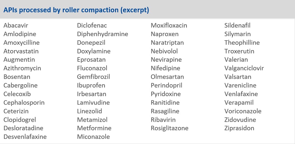295x144 pixels.
Task: Click on Amlodipine in the list
Action: click(x=20, y=34)
